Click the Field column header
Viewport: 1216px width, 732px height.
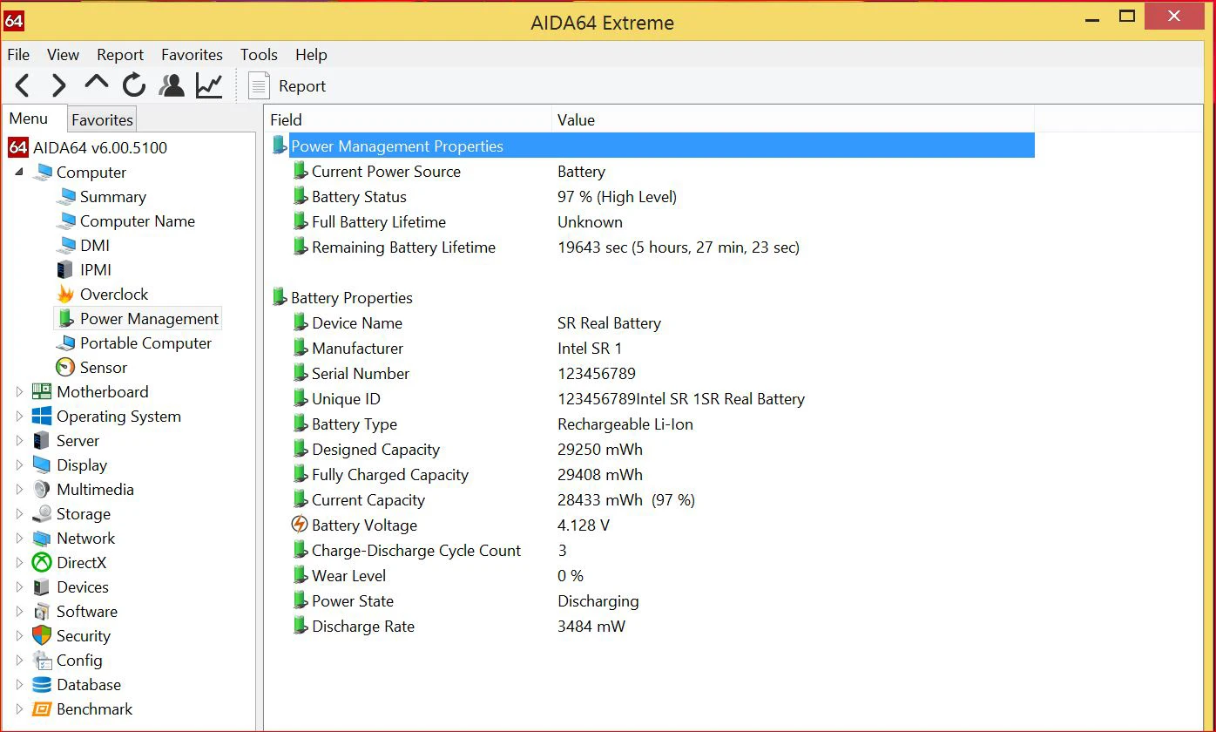point(408,120)
